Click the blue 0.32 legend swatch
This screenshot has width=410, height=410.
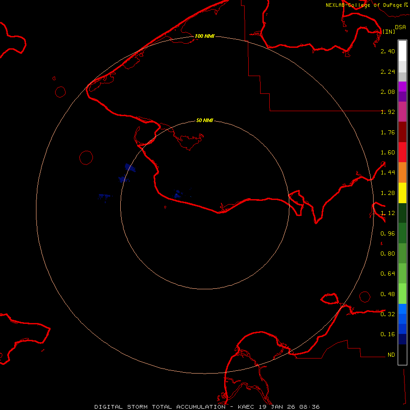pyautogui.click(x=402, y=314)
